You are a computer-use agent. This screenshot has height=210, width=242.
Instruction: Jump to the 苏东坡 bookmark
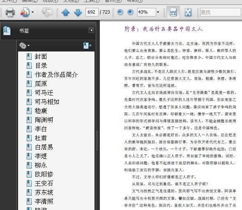pos(44,192)
